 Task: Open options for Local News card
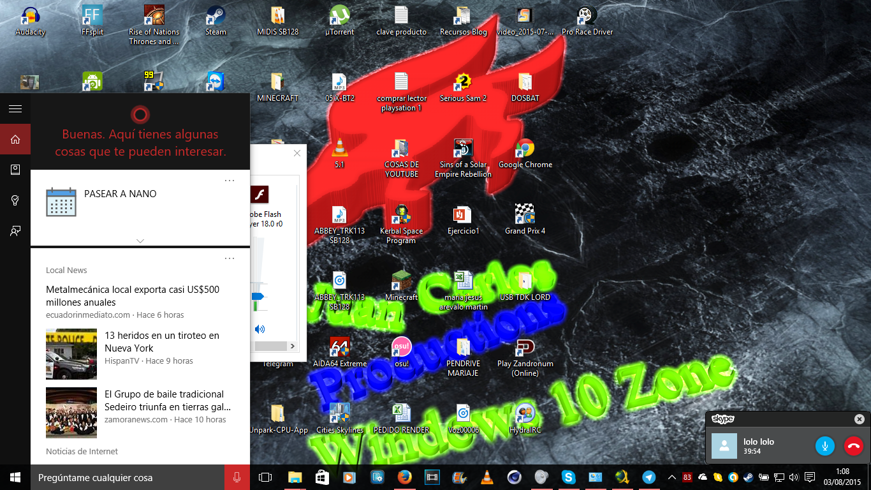230,258
